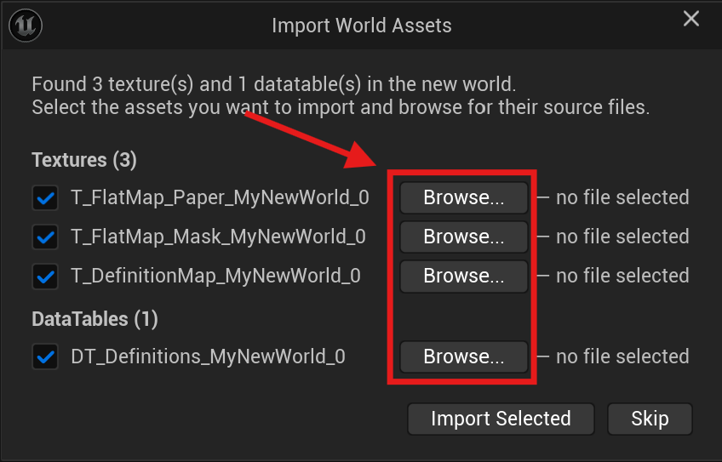Toggle T_DefinitionMap_MyNewWorld_0 checkbox
The height and width of the screenshot is (462, 722).
coord(45,277)
